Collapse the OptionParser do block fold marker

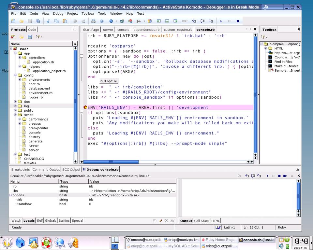[81, 56]
